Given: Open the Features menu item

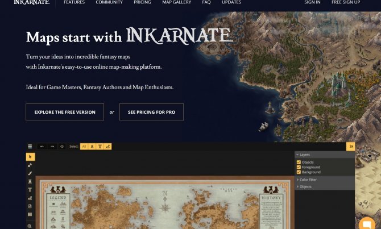Looking at the screenshot, I should click(74, 2).
